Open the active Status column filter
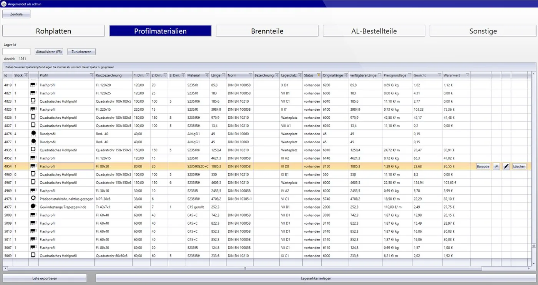538x285 pixels. pos(319,75)
